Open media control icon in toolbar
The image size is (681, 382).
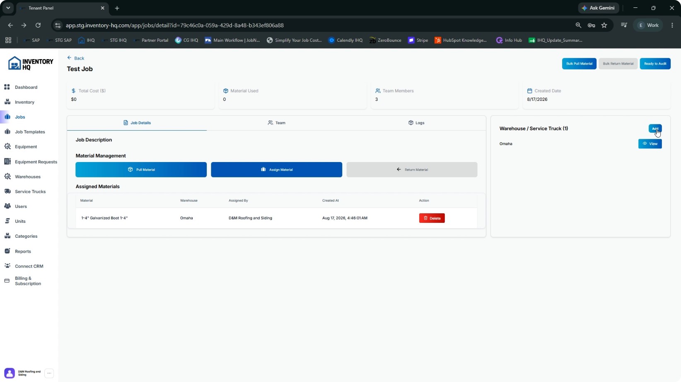click(624, 25)
